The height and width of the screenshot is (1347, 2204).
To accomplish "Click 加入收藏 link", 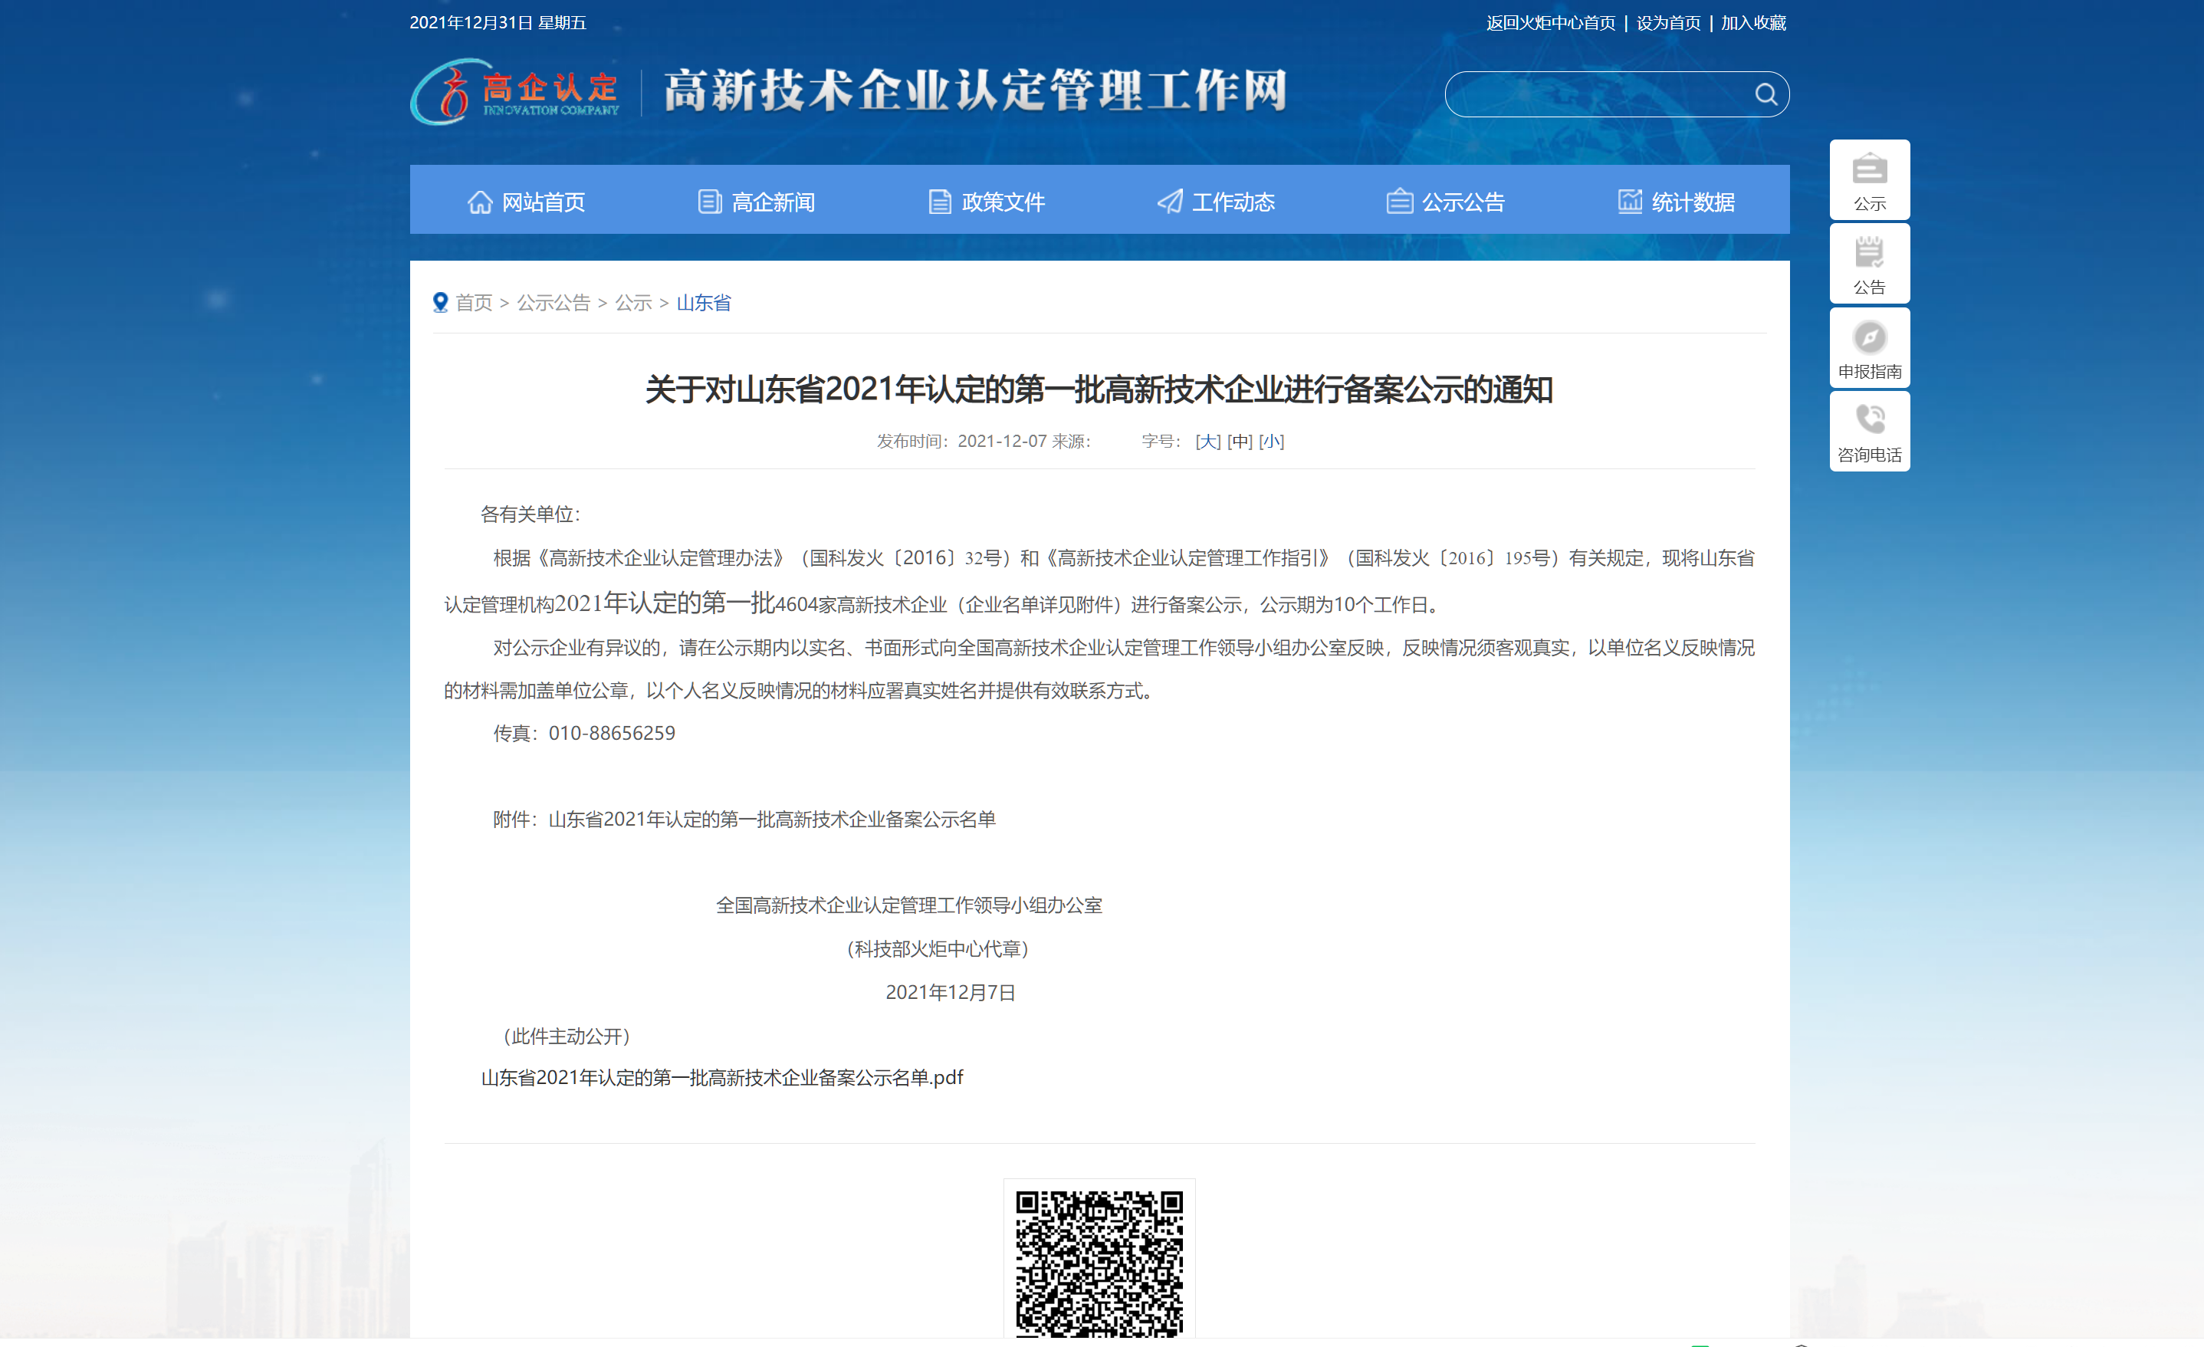I will pyautogui.click(x=1753, y=23).
